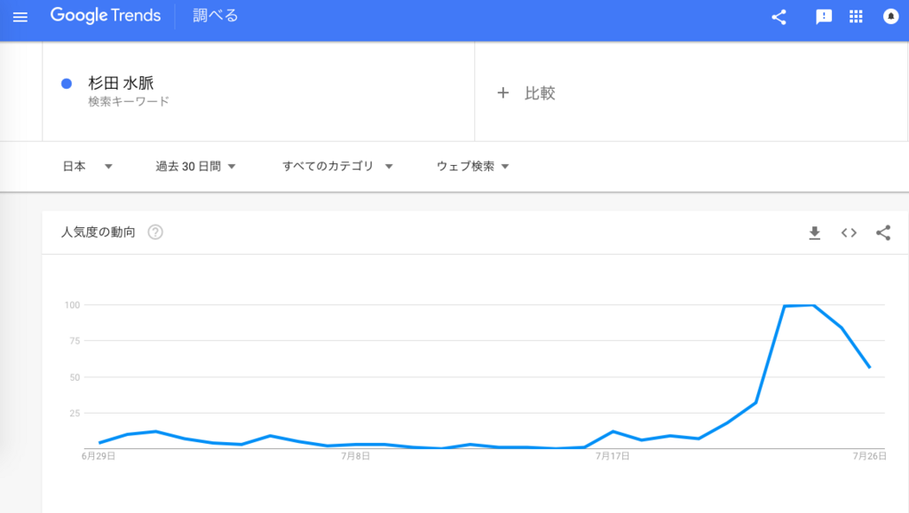Viewport: 909px width, 513px height.
Task: Expand the 日本 region dropdown
Action: 87,166
